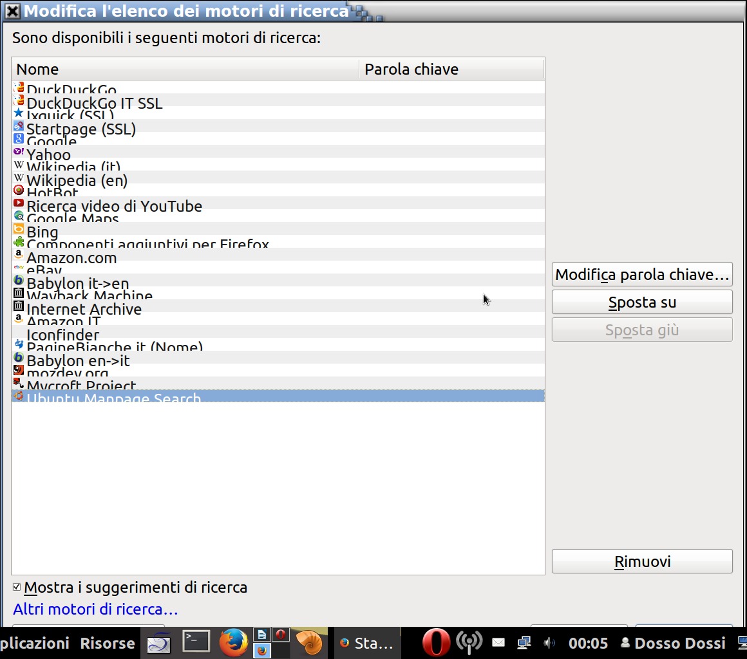
Task: Toggle Mostra i suggerimenti di ricerca checkbox
Action: (17, 587)
